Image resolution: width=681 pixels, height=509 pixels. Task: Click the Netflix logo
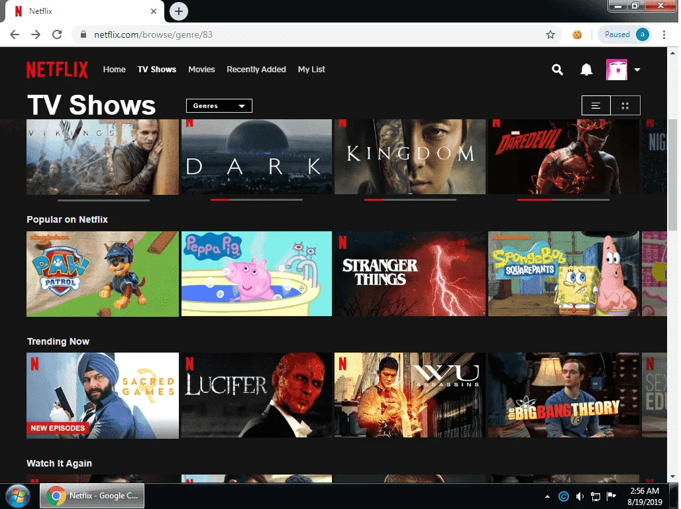tap(57, 70)
